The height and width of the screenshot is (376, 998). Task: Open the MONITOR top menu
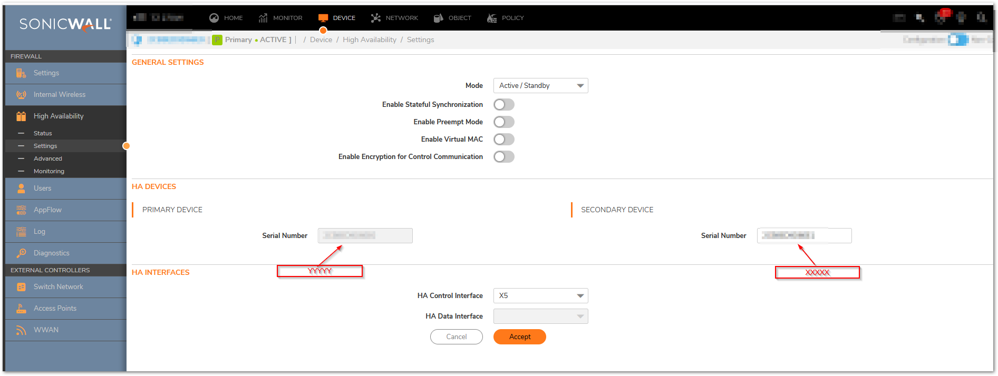[x=280, y=18]
